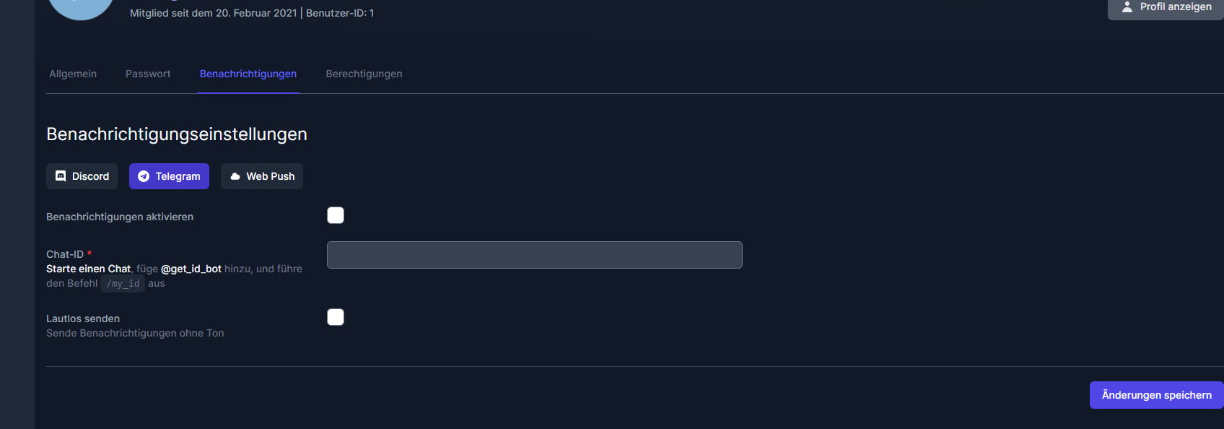This screenshot has height=429, width=1224.
Task: Select the Discord notification agent icon
Action: (x=61, y=176)
